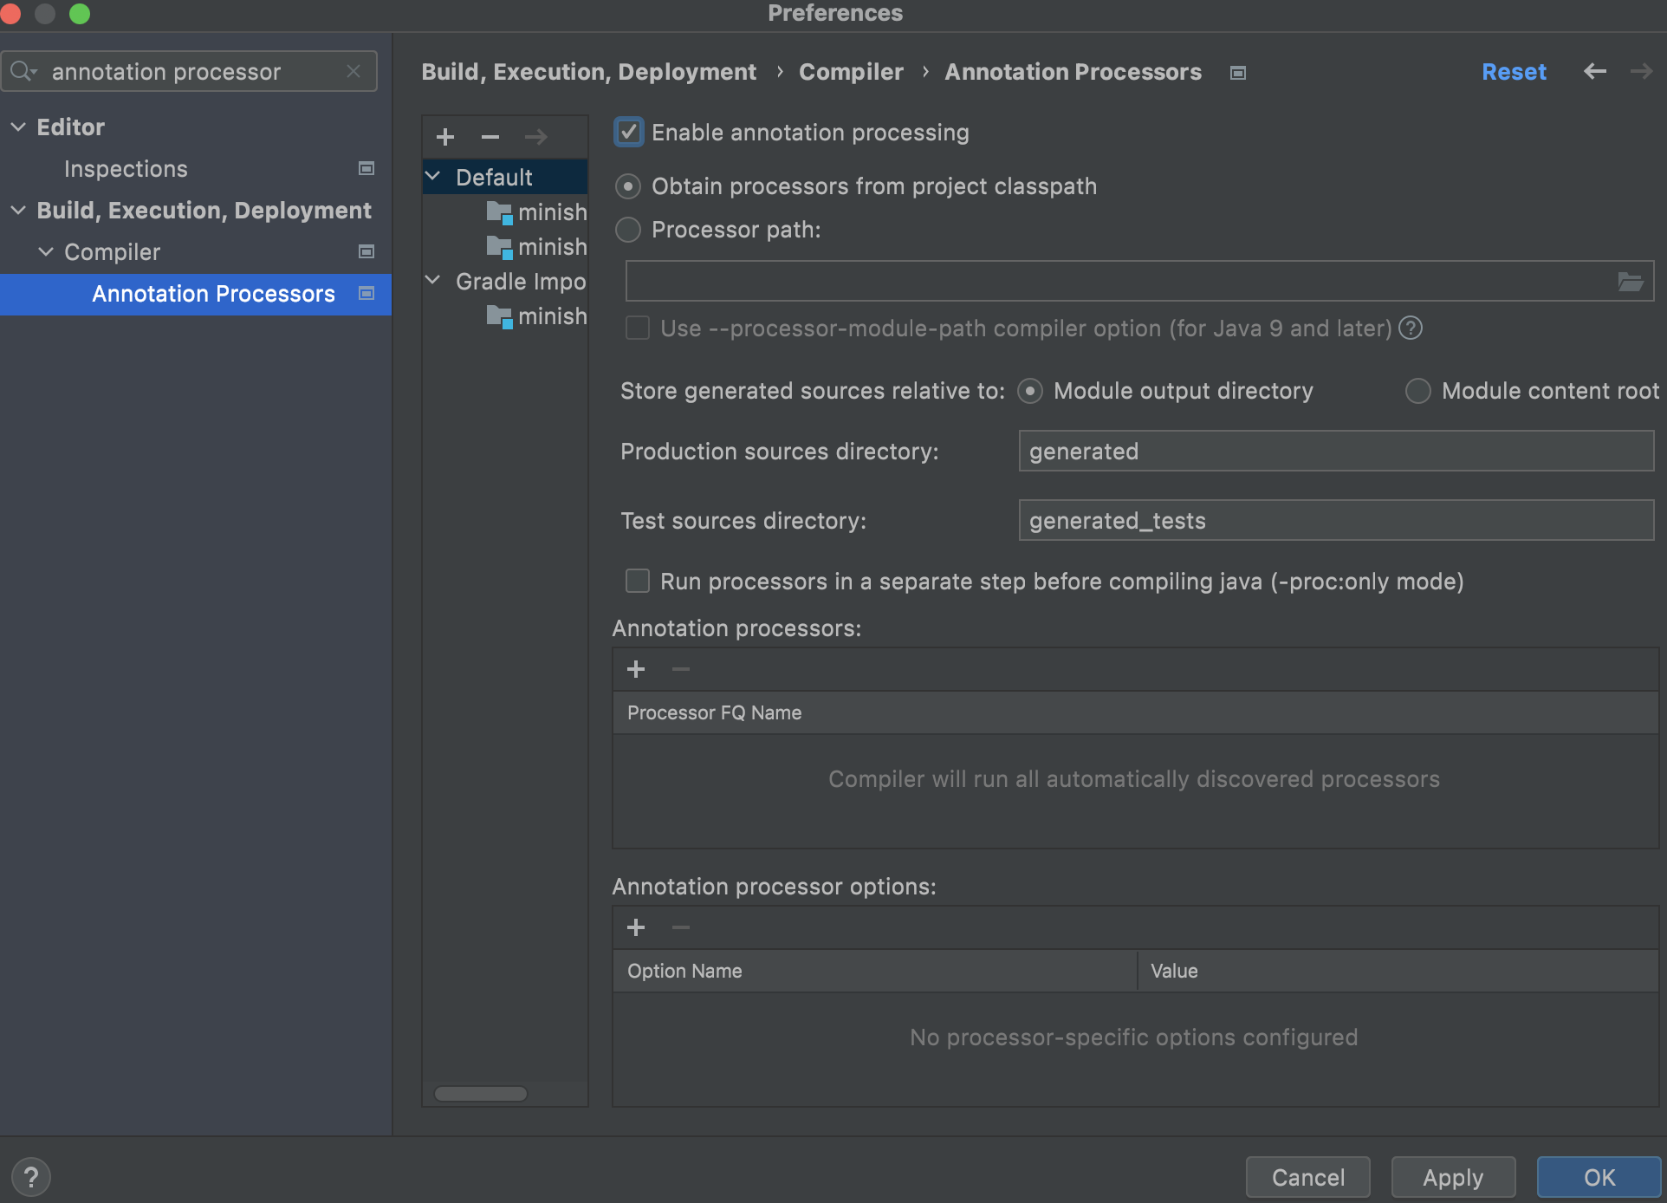This screenshot has height=1203, width=1667.
Task: Select Annotation Processors in settings tree
Action: tap(196, 294)
